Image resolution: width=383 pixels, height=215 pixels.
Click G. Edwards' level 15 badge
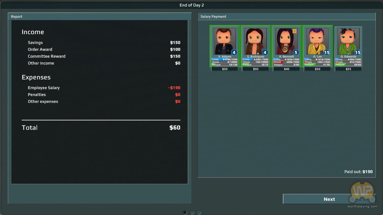pyautogui.click(x=358, y=53)
